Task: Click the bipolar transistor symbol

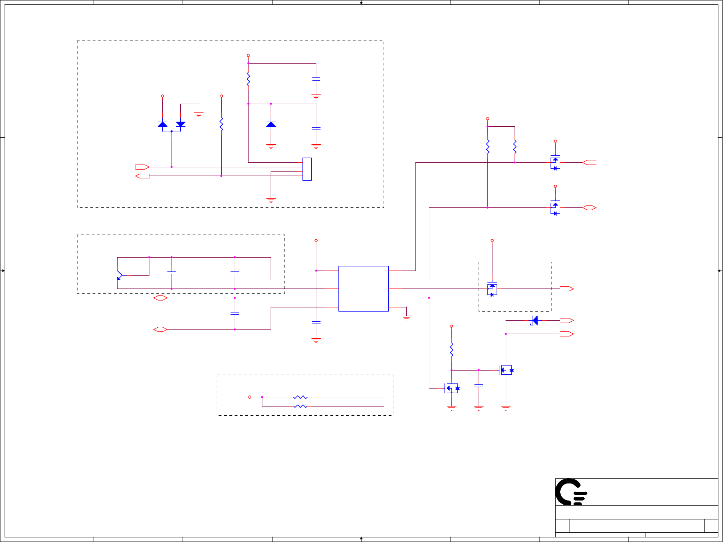Action: pos(119,275)
